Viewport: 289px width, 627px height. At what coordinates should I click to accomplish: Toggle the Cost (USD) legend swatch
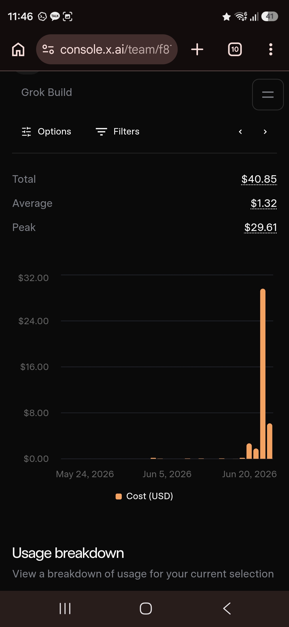(x=119, y=496)
